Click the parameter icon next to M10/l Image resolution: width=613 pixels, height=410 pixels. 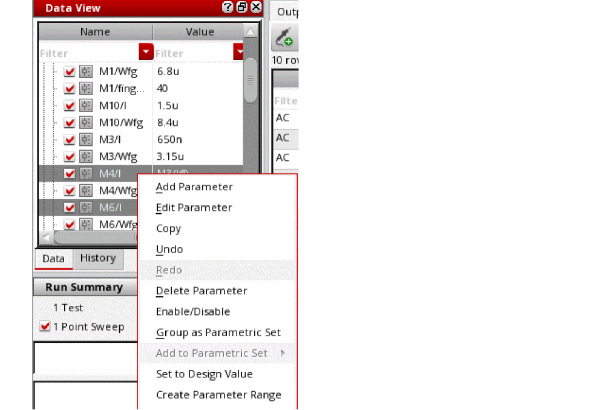click(x=85, y=105)
